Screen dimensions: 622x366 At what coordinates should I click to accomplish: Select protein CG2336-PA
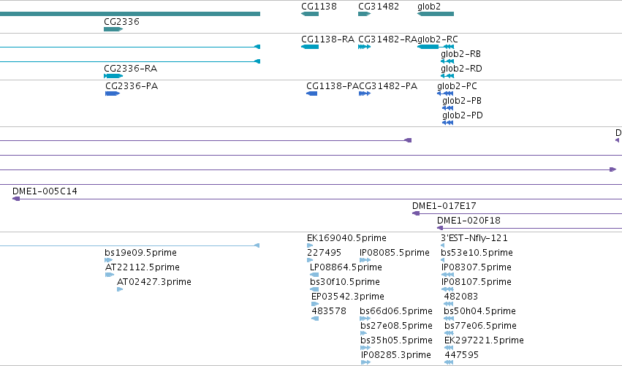pyautogui.click(x=113, y=94)
